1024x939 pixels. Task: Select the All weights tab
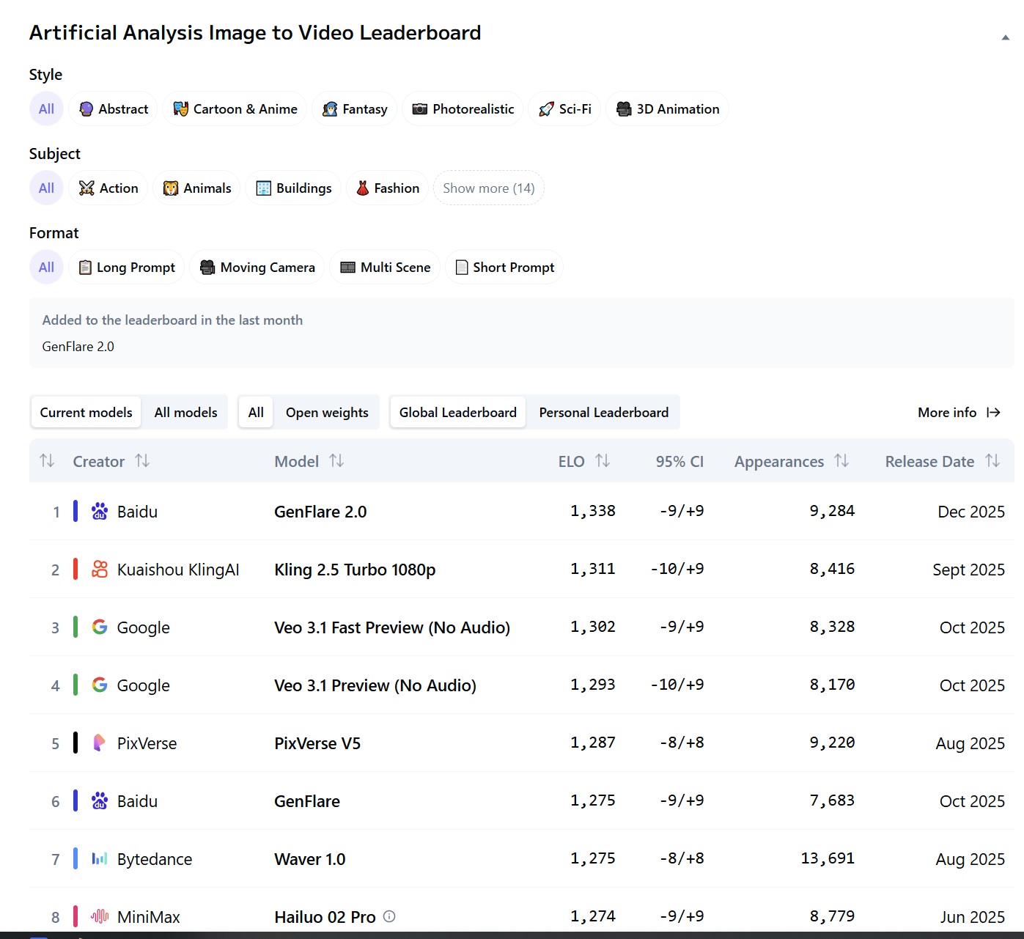click(x=256, y=412)
